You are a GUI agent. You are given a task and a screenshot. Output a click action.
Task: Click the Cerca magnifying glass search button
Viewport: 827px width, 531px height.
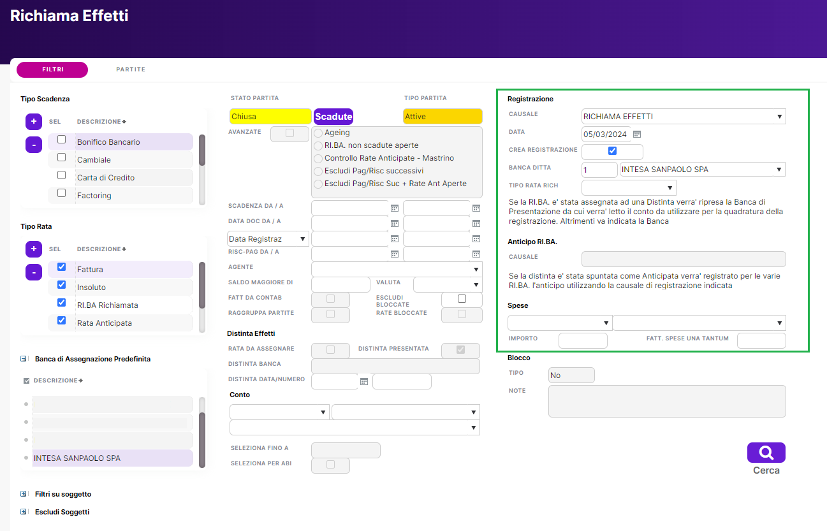[766, 453]
